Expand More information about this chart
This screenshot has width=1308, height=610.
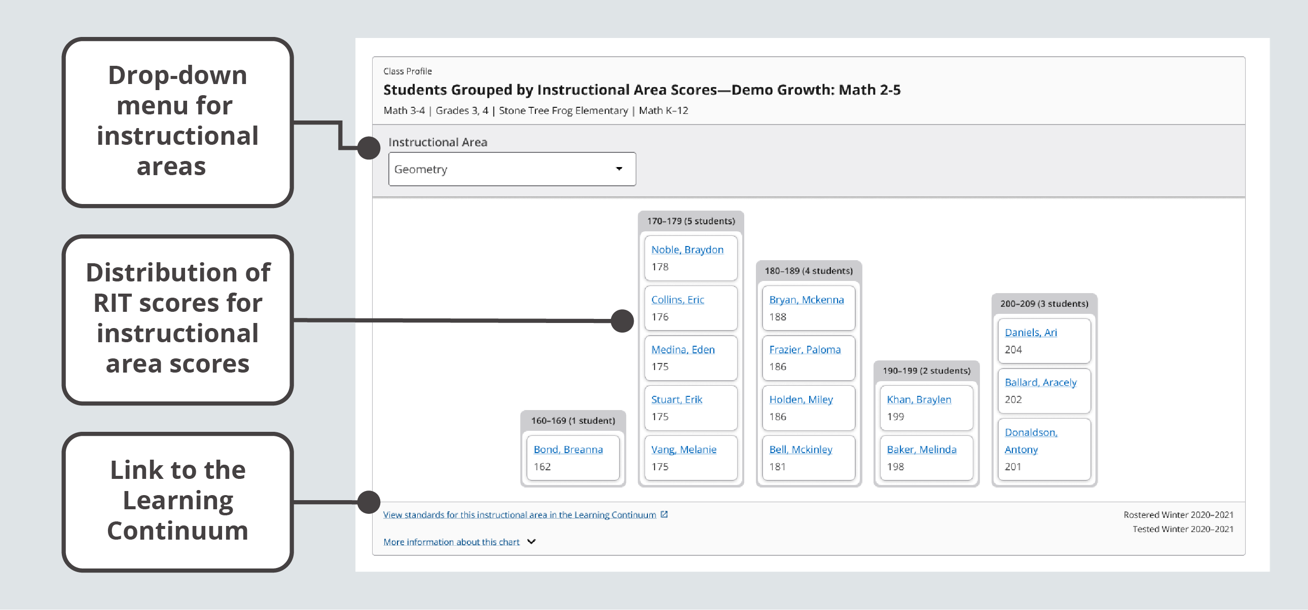[x=451, y=542]
